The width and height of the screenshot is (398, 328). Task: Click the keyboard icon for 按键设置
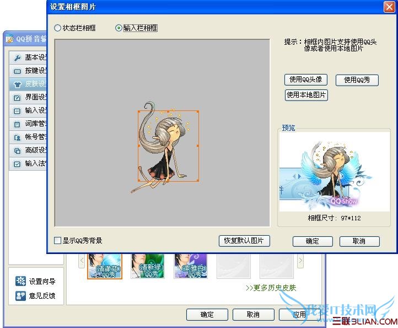17,71
